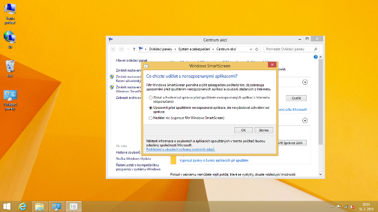Image resolution: width=378 pixels, height=212 pixels.
Task: Choose 'Nedělat nic' to disable SmartScreen
Action: [x=151, y=118]
